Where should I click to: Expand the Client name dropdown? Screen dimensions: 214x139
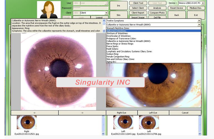tap(106, 13)
